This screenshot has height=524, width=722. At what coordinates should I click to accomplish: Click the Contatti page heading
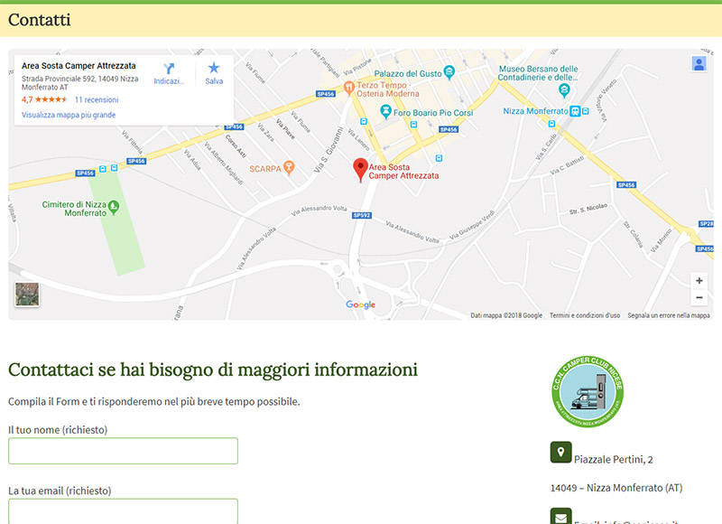point(40,20)
